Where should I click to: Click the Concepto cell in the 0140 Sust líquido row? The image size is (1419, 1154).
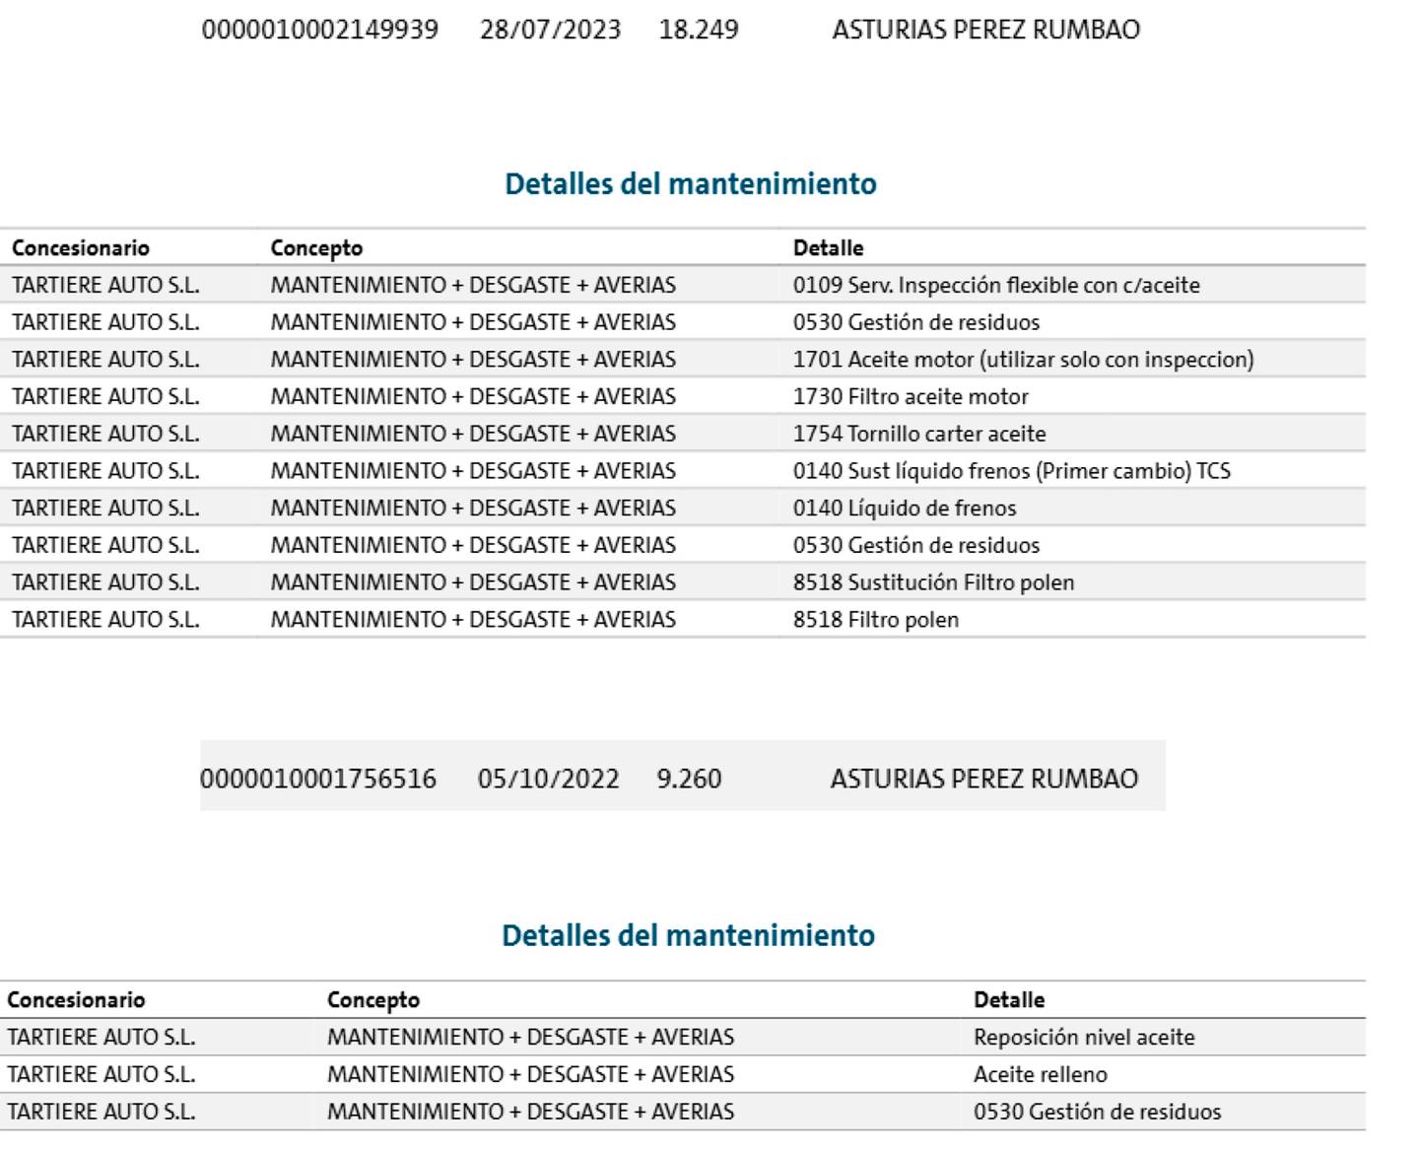point(473,471)
